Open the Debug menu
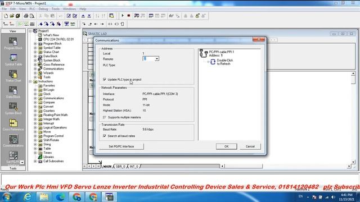 (x=43, y=9)
